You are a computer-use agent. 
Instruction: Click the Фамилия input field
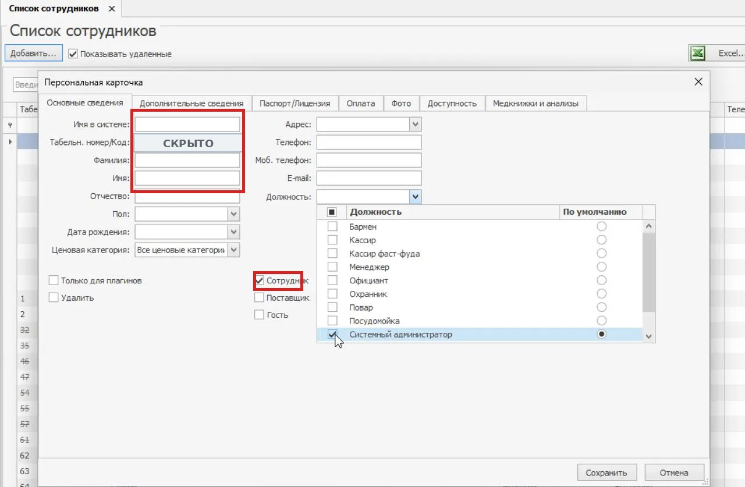187,160
